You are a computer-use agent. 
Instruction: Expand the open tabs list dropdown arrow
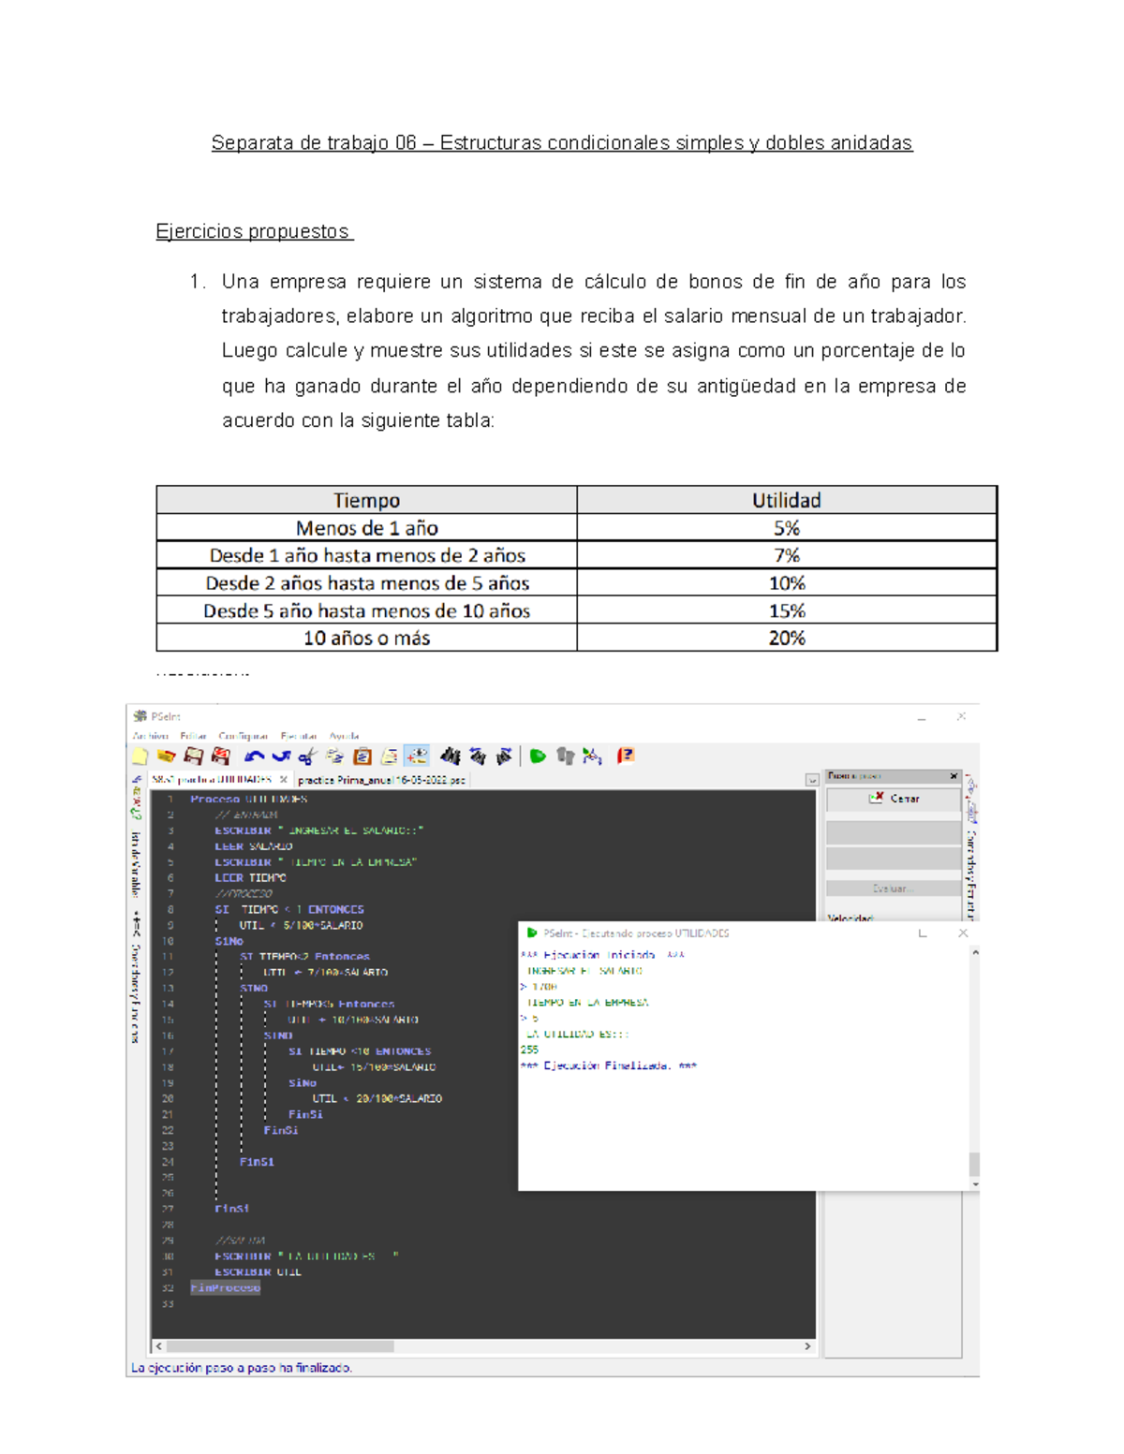point(811,780)
